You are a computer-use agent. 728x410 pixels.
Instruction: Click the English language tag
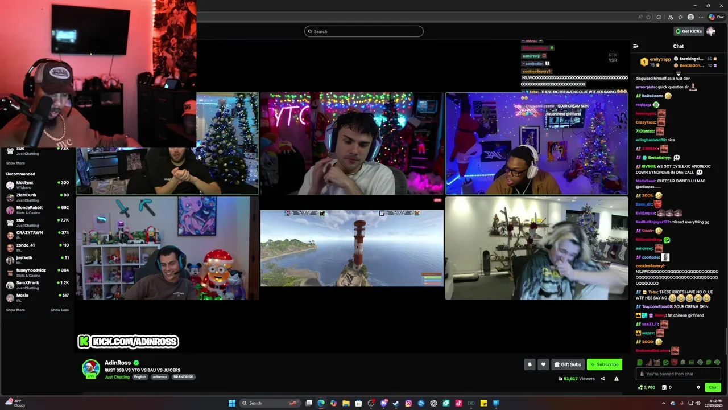click(140, 377)
